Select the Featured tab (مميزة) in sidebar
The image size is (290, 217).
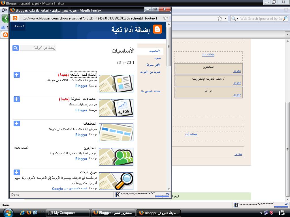[157, 58]
